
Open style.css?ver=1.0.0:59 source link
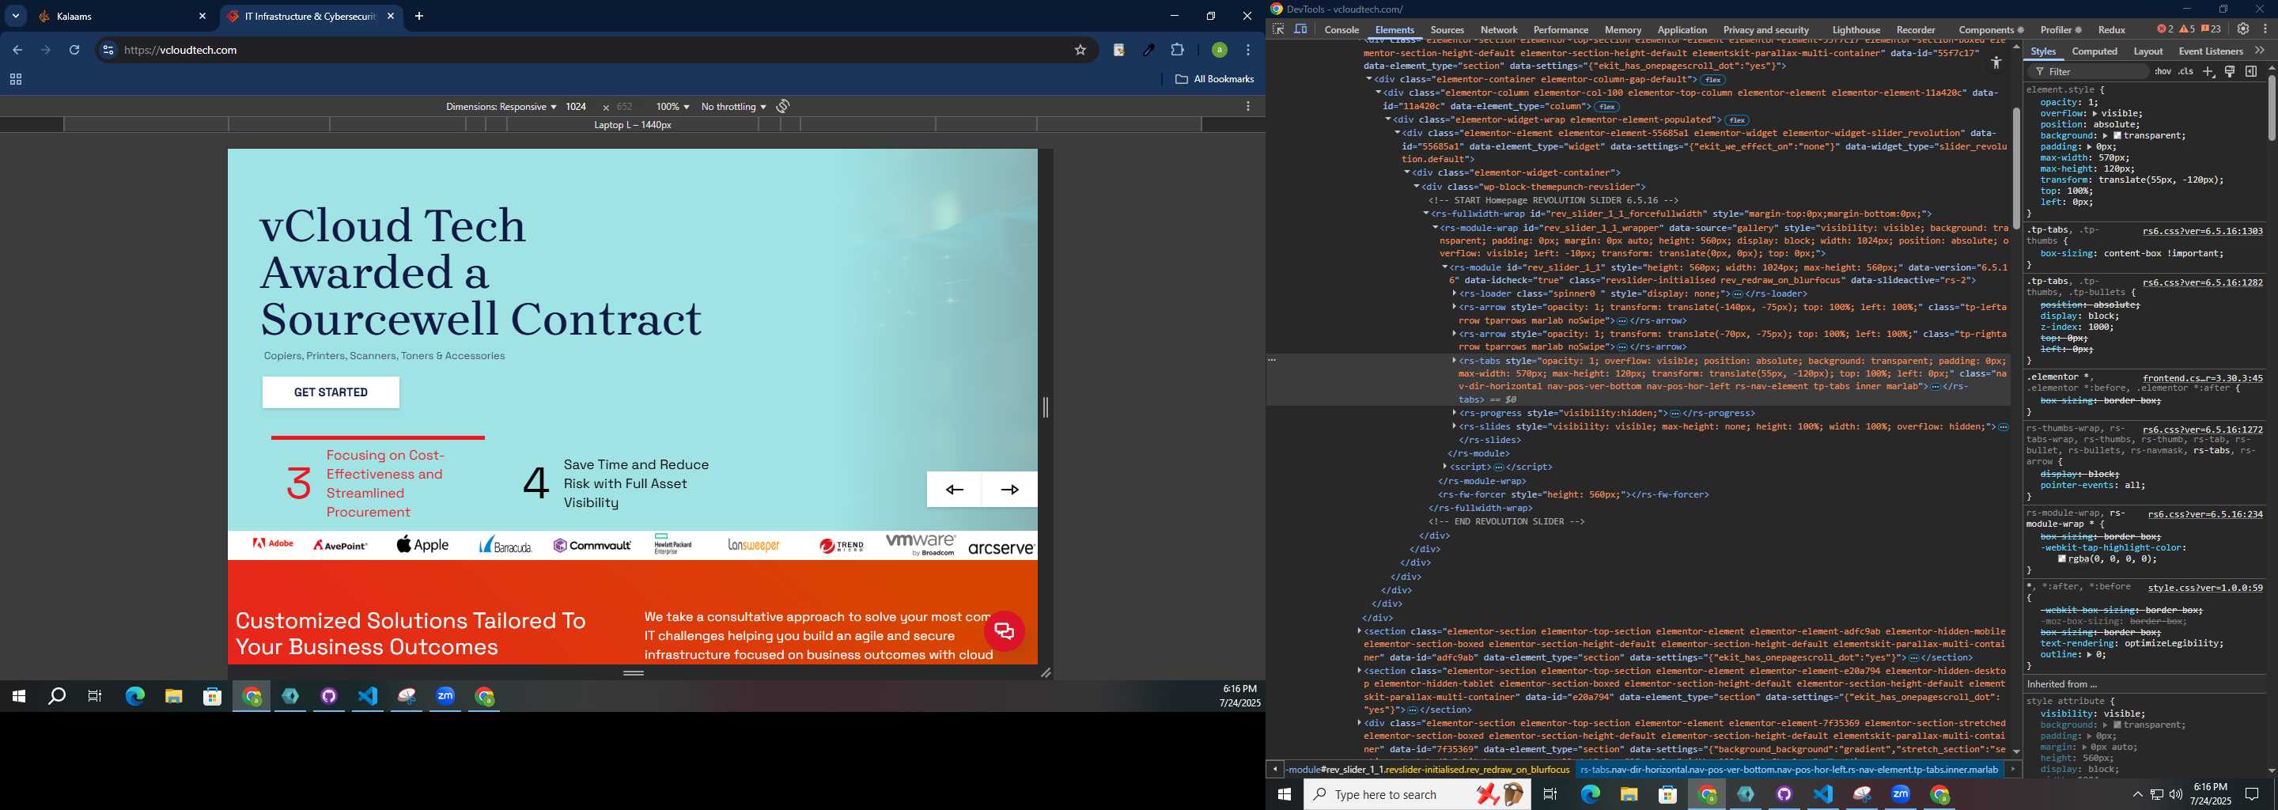click(2205, 588)
